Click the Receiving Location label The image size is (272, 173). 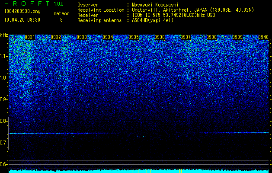[101, 10]
